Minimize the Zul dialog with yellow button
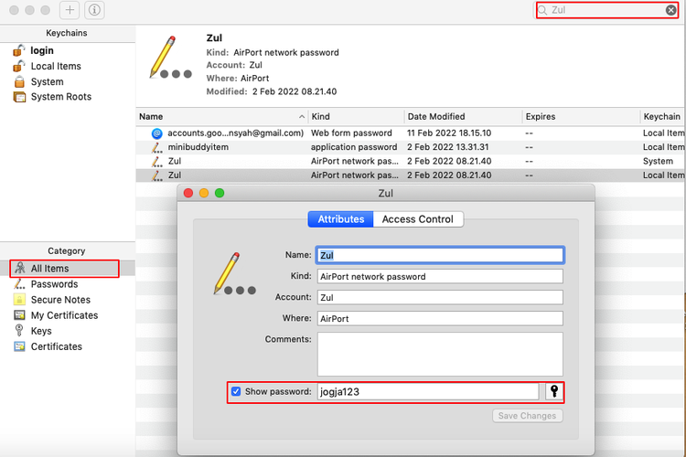 click(204, 193)
